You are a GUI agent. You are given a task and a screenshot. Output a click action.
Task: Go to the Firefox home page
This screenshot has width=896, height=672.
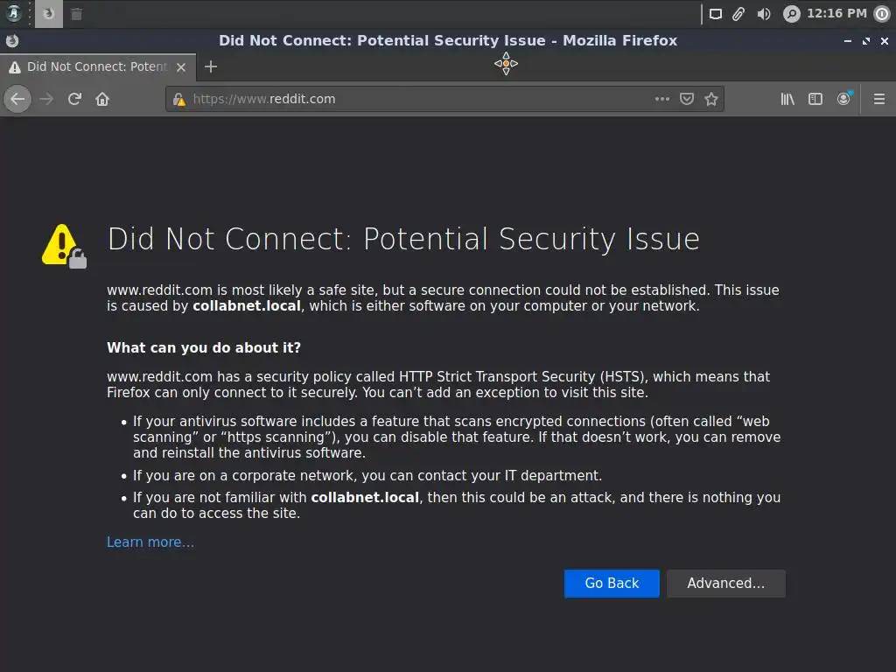pos(102,99)
